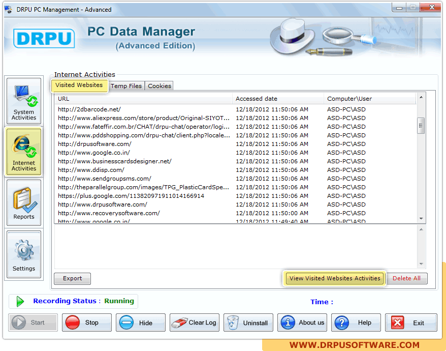Click the WWW.DRPUSOFTWARE.COM banner link
The width and height of the screenshot is (446, 351).
click(354, 345)
